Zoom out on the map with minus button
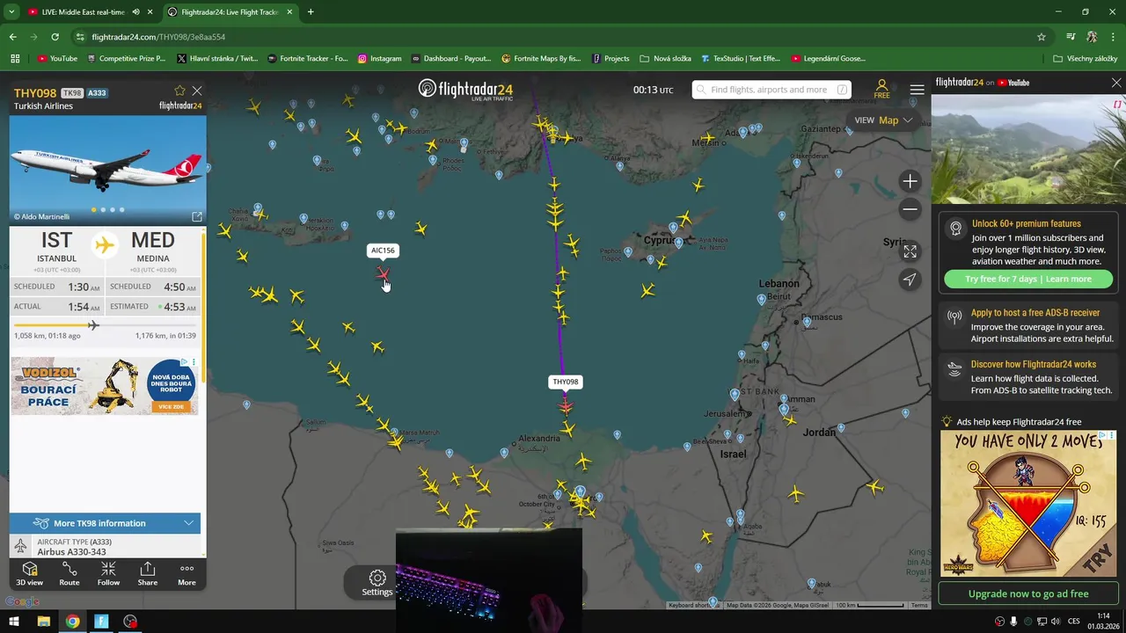 click(x=910, y=209)
